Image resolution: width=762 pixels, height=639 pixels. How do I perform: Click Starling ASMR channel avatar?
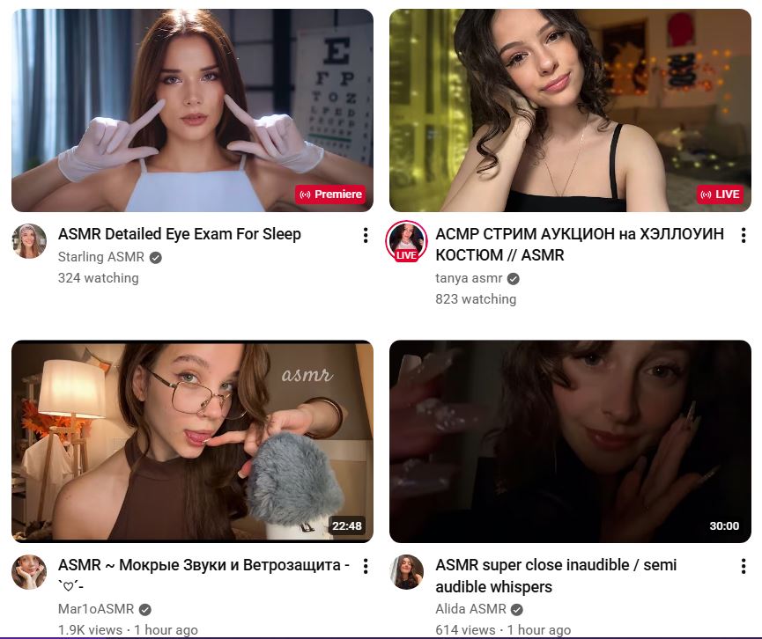click(x=29, y=241)
